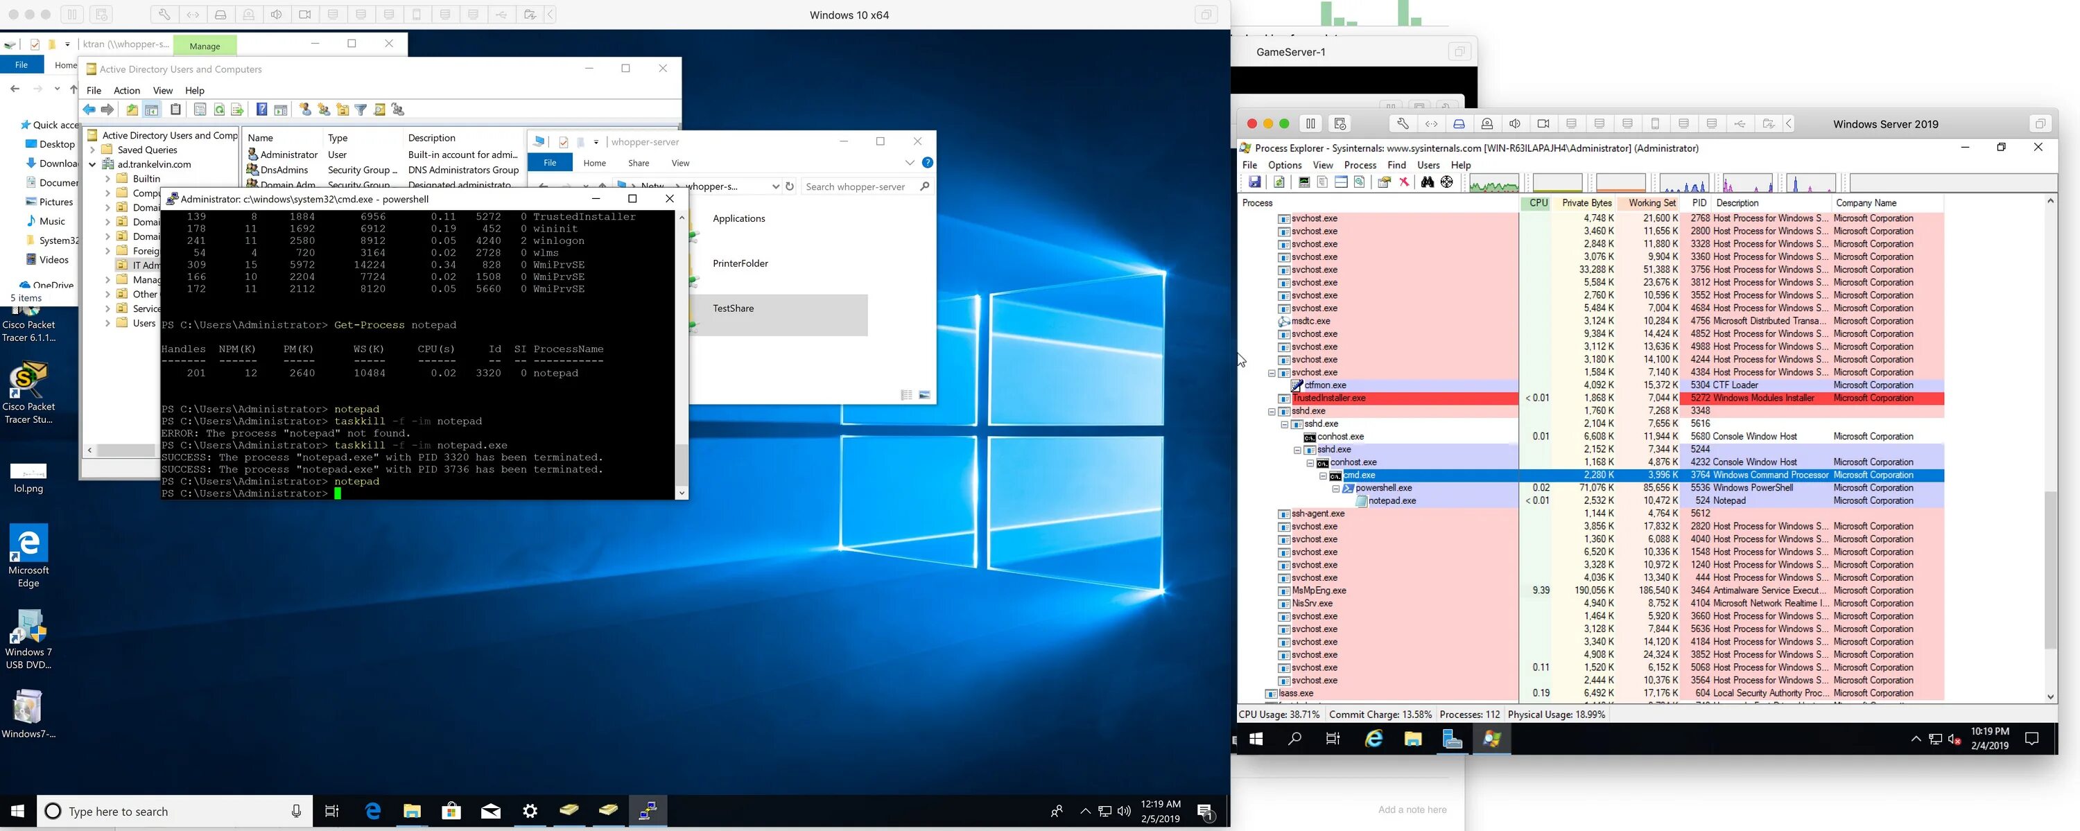The width and height of the screenshot is (2080, 831).
Task: Open Users menu in Process Explorer
Action: [x=1428, y=164]
